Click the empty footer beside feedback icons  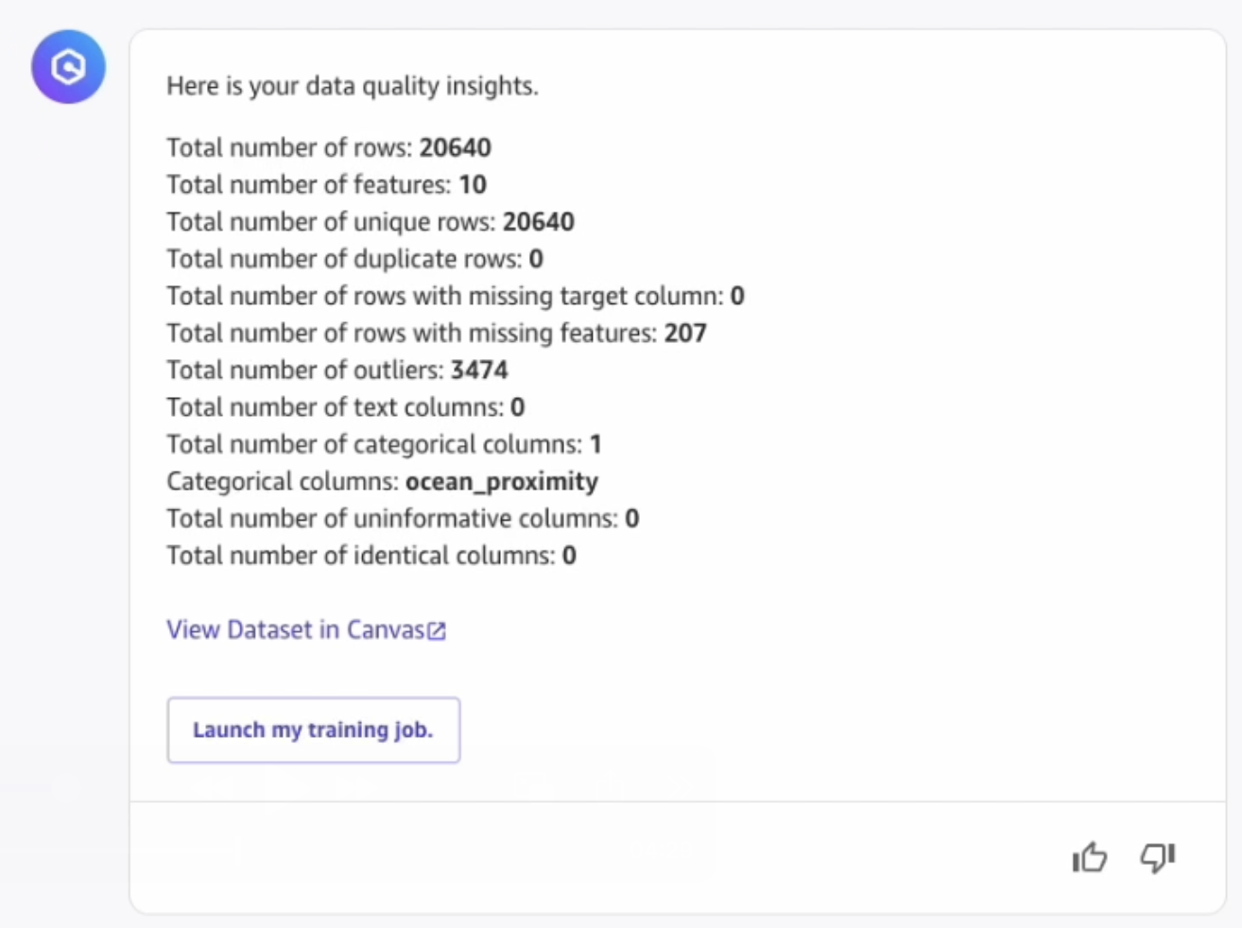click(x=595, y=857)
